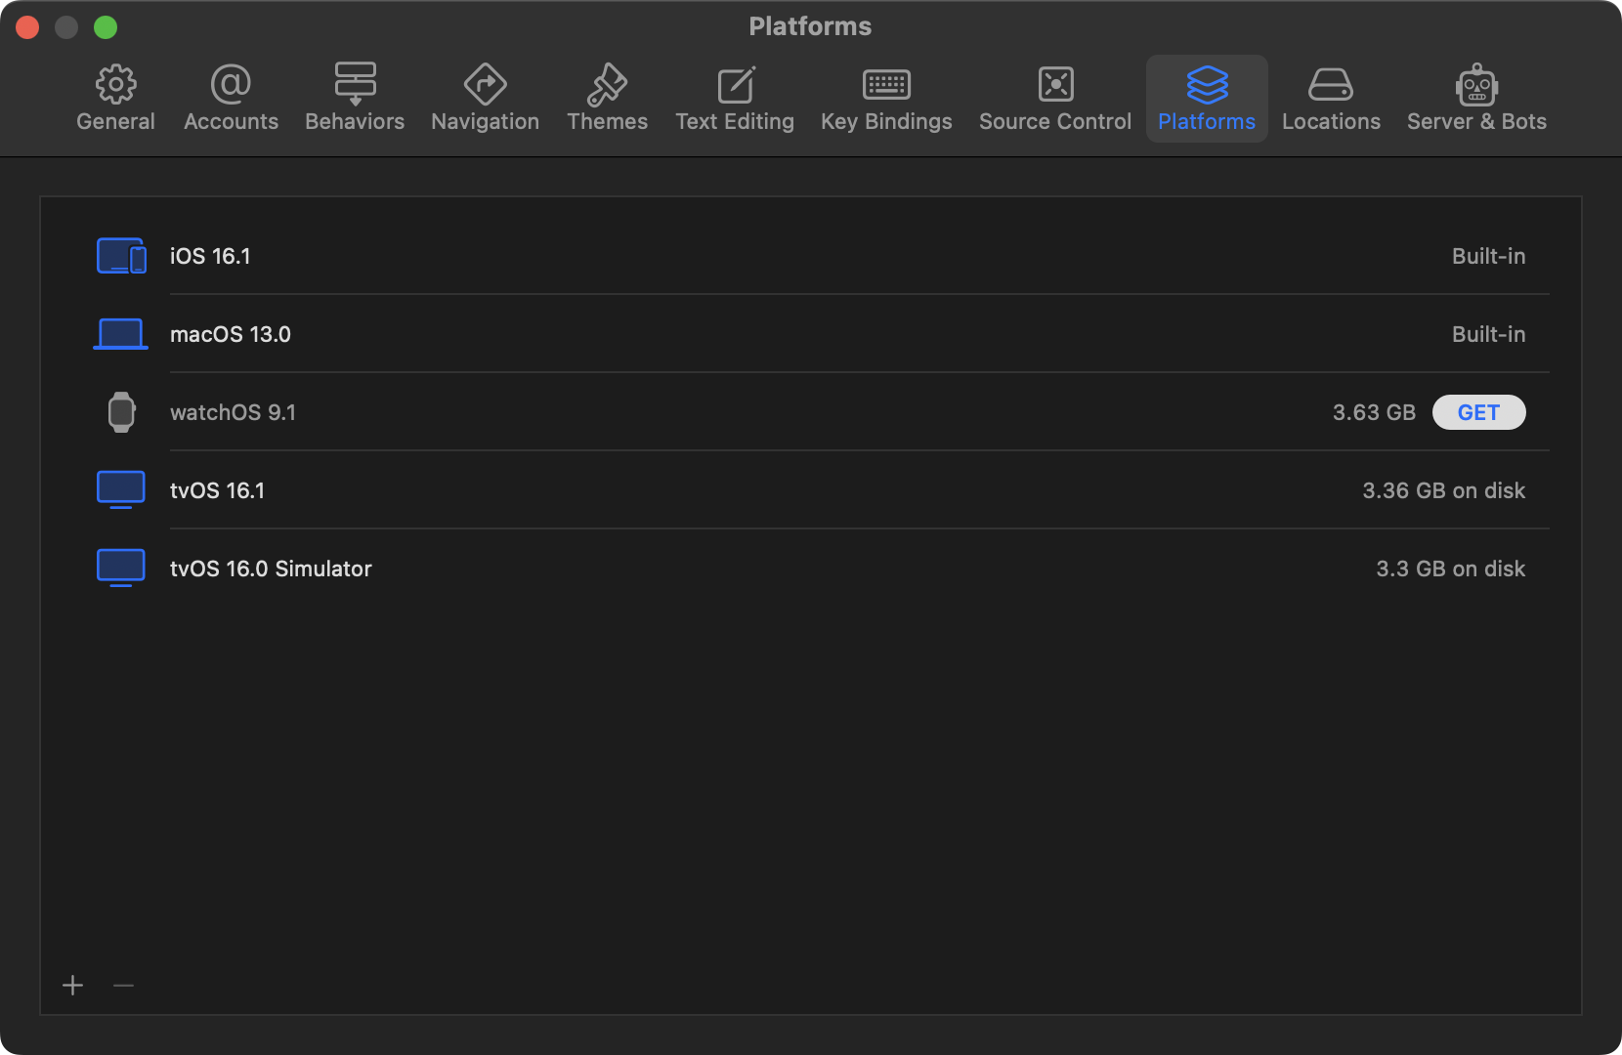
Task: Click the Locations tab label
Action: 1331,121
